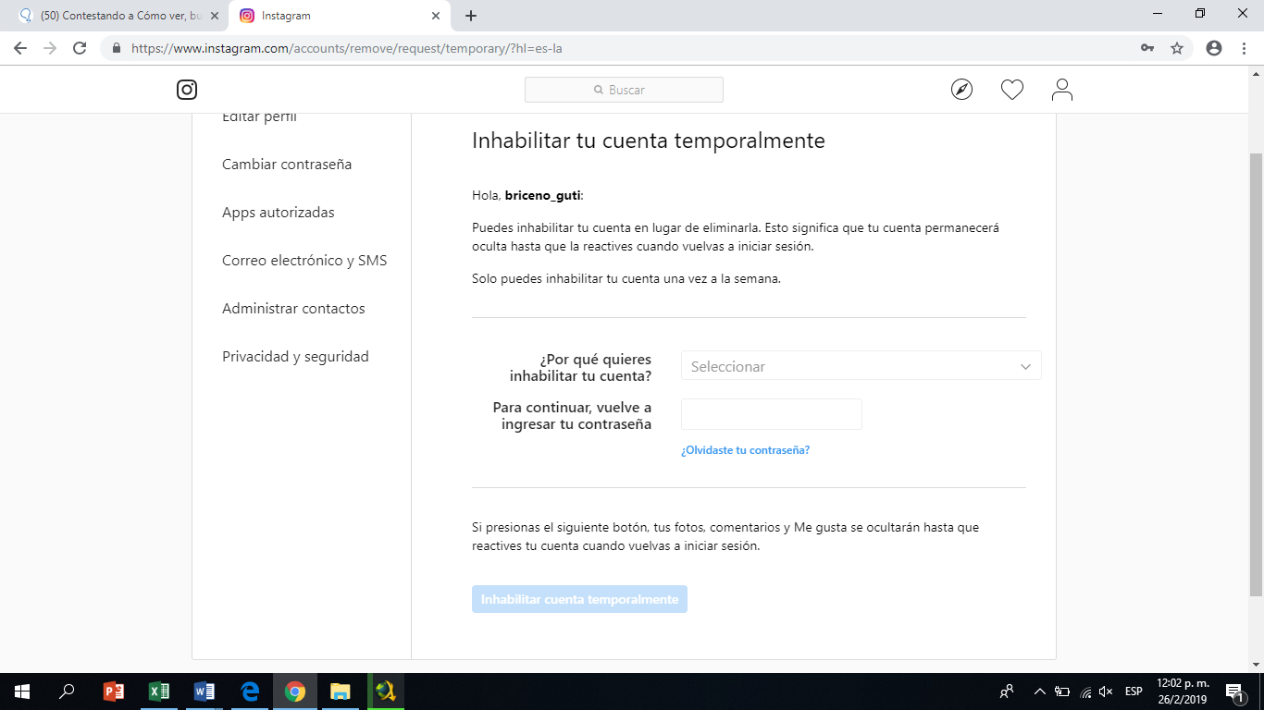Close the Instagram tab
This screenshot has width=1264, height=710.
436,16
